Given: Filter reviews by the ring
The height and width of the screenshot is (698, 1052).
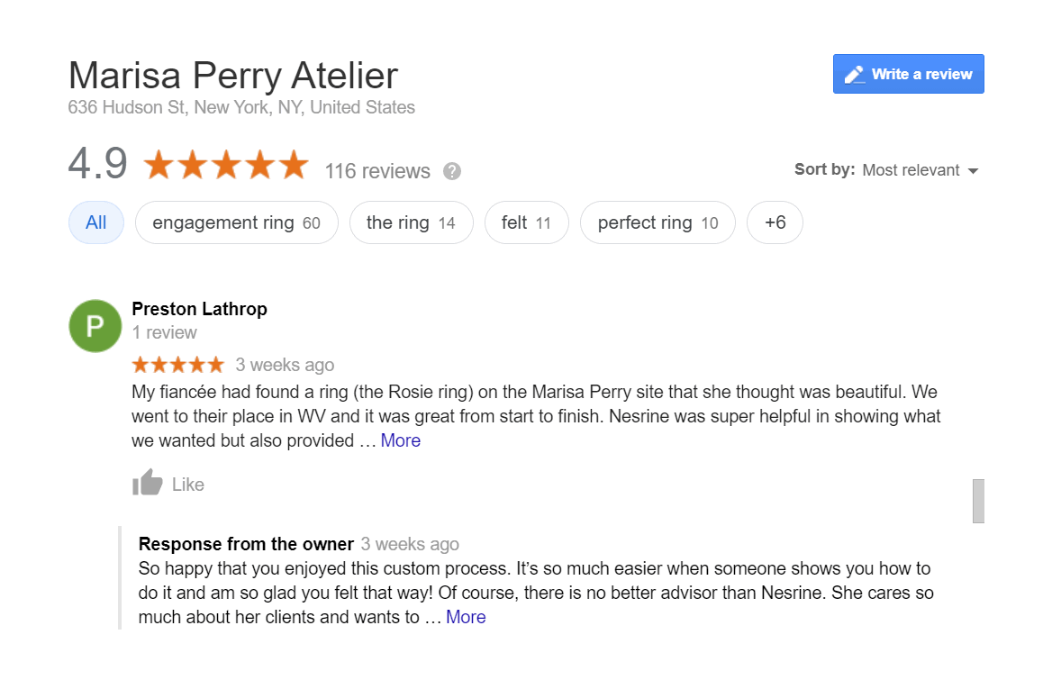Looking at the screenshot, I should pyautogui.click(x=411, y=222).
